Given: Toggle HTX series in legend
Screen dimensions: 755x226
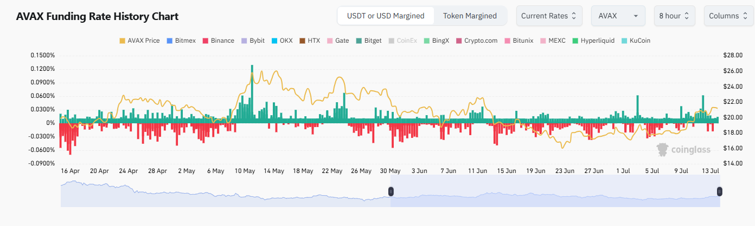Looking at the screenshot, I should pyautogui.click(x=309, y=41).
